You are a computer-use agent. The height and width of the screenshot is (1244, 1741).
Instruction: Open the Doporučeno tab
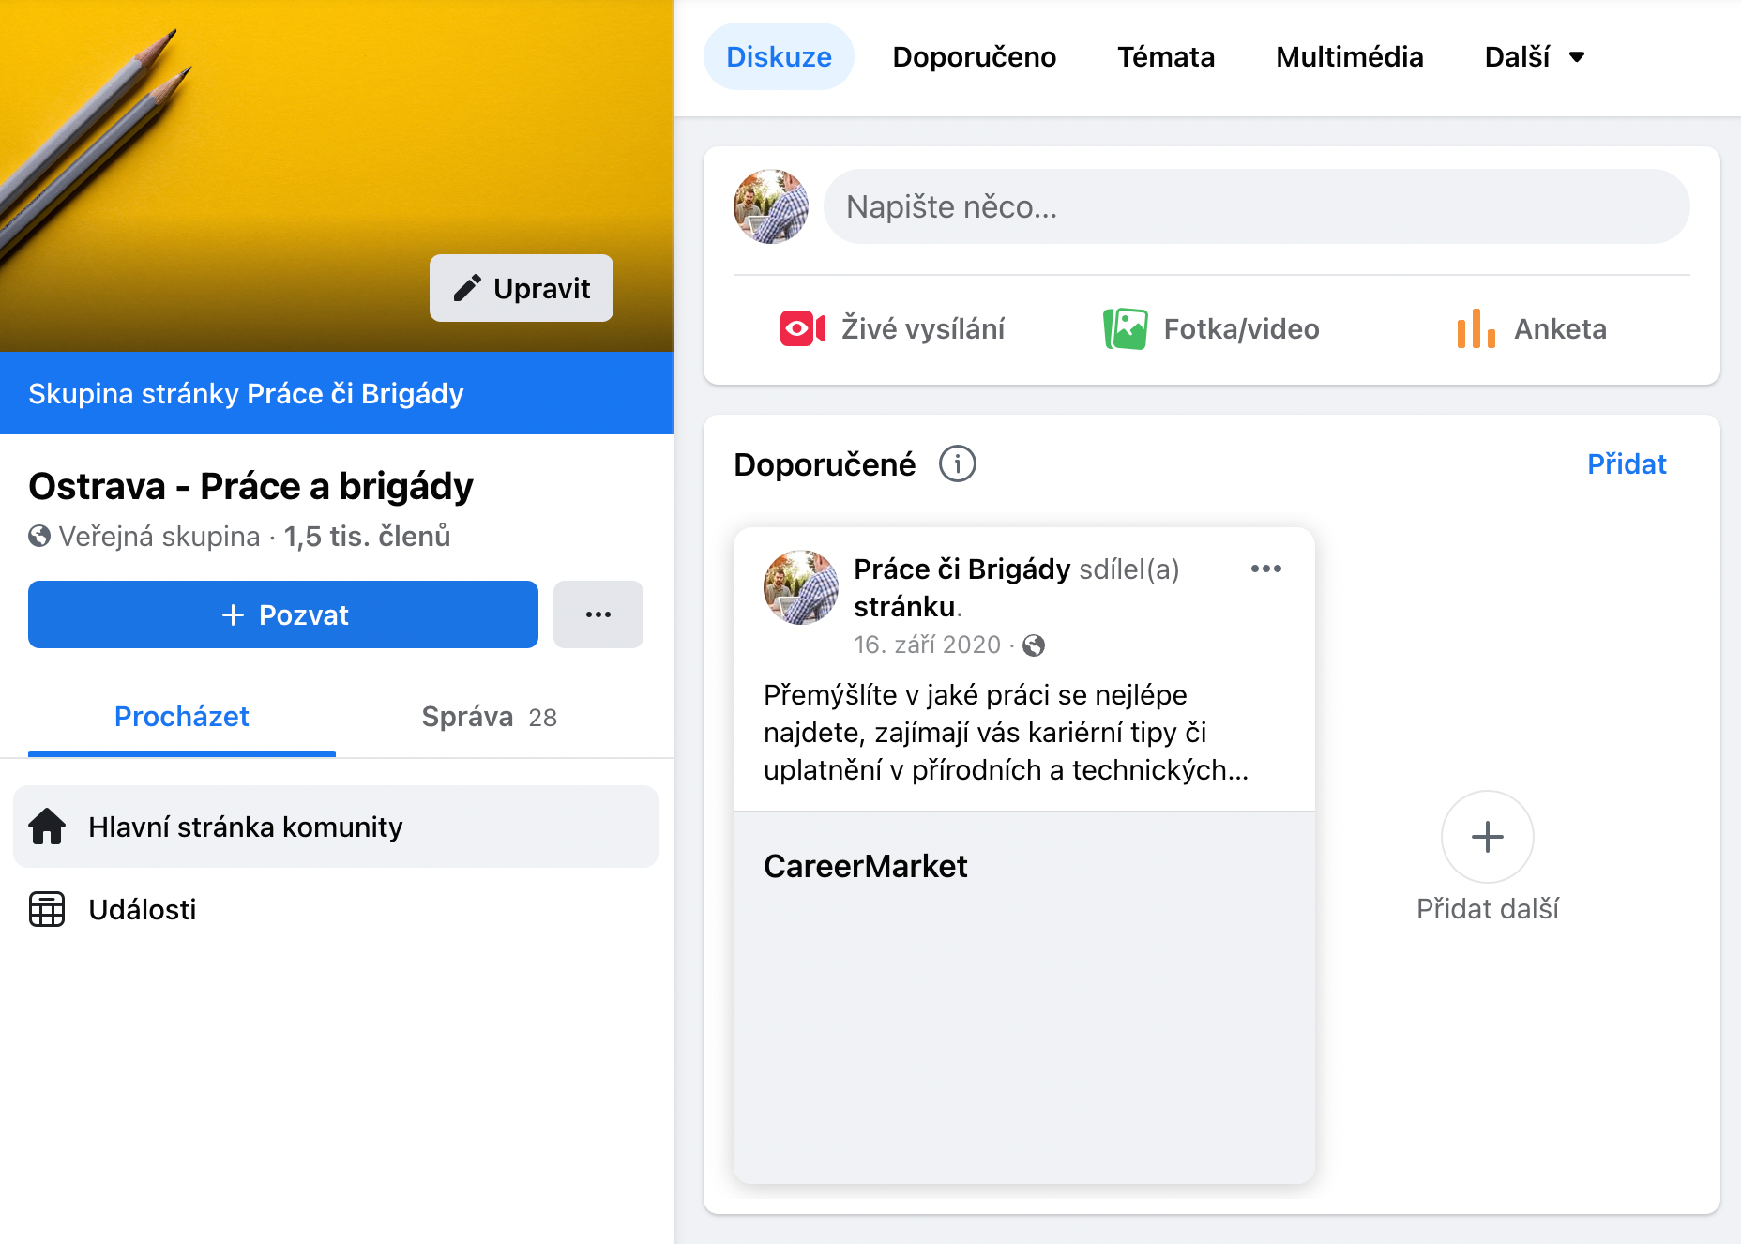[x=975, y=56]
